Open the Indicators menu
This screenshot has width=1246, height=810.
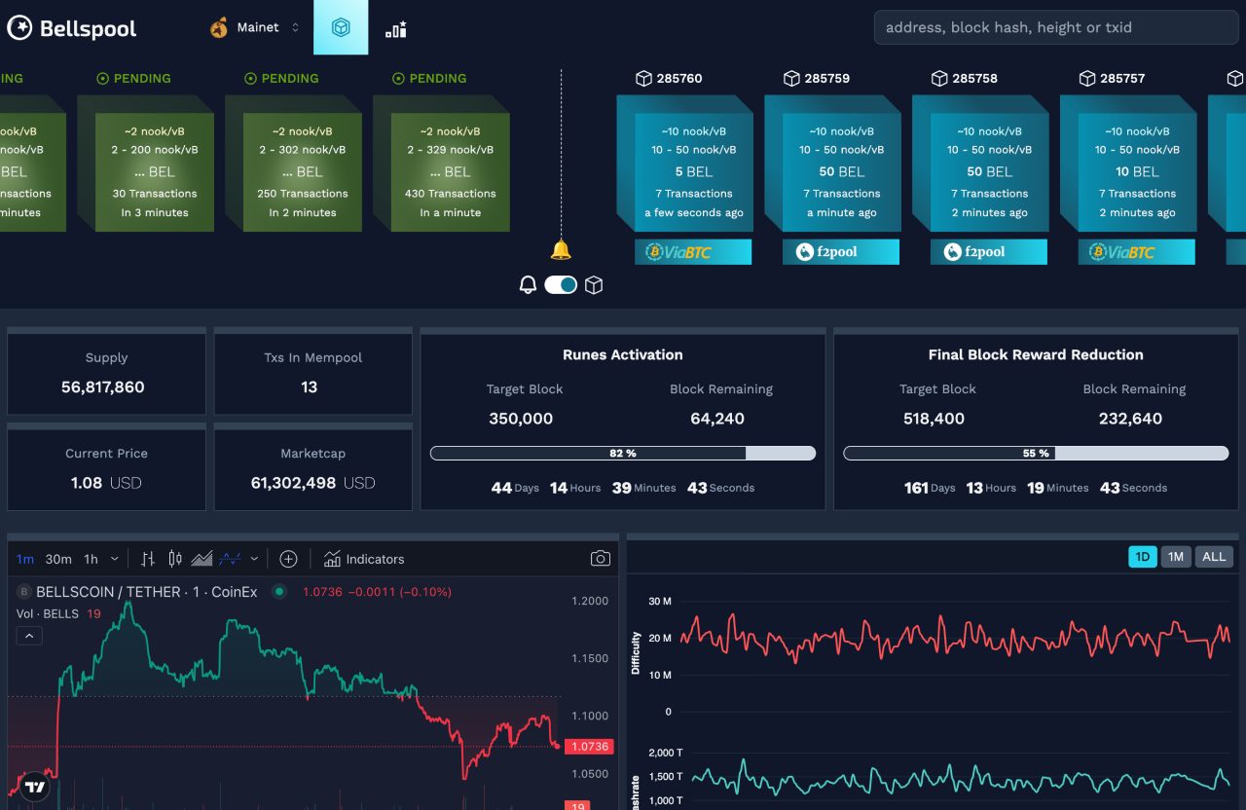coord(364,559)
